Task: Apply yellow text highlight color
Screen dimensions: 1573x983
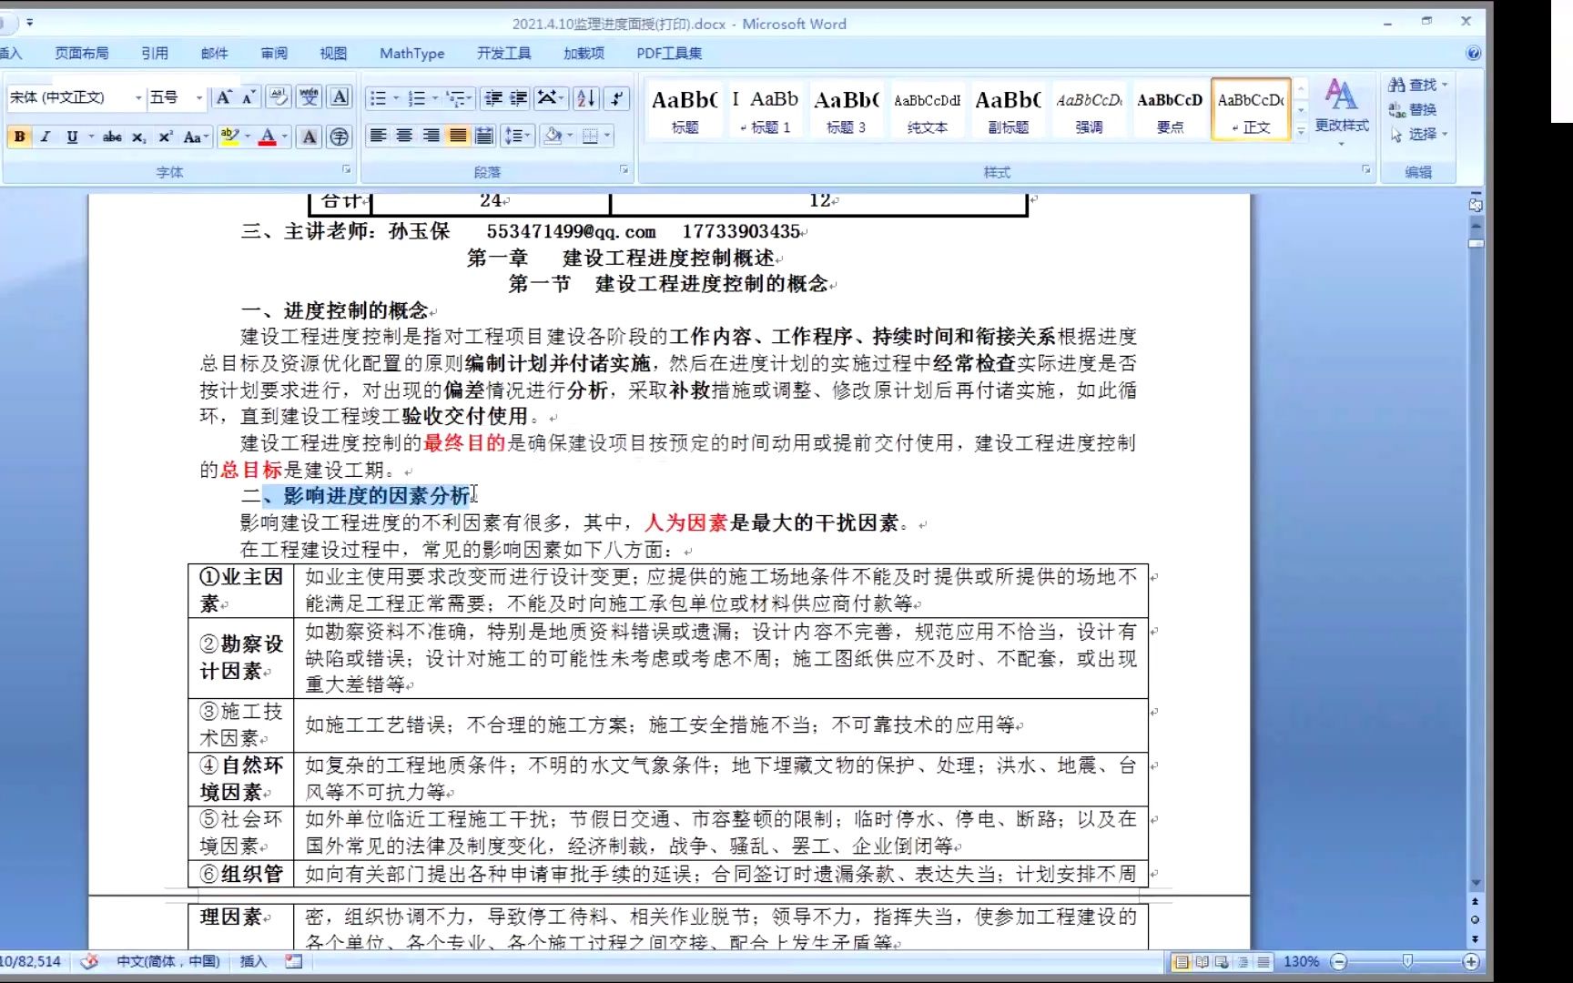Action: pyautogui.click(x=230, y=137)
